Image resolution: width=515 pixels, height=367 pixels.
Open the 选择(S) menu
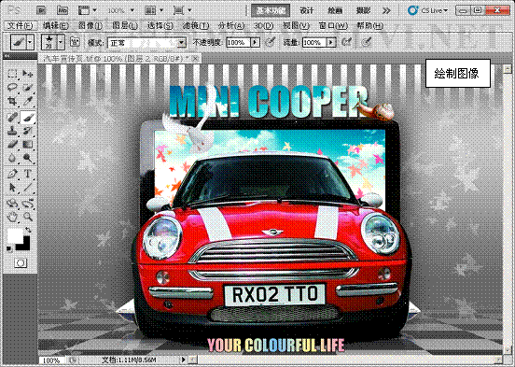(160, 26)
